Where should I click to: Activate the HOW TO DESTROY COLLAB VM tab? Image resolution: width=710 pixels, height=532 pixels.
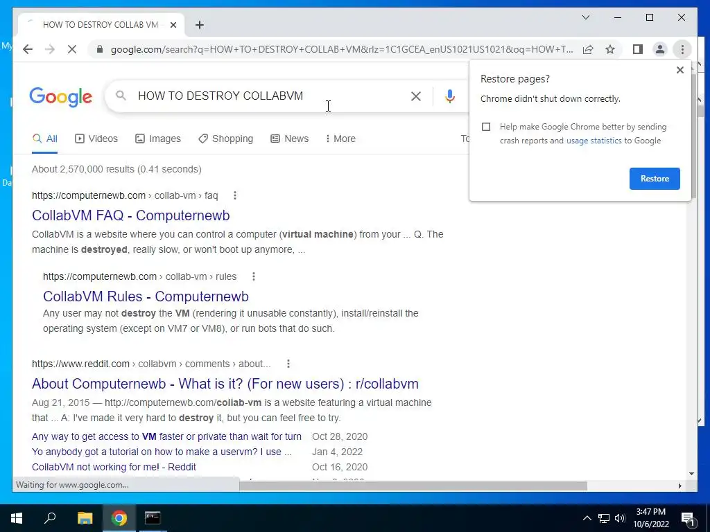coord(101,25)
